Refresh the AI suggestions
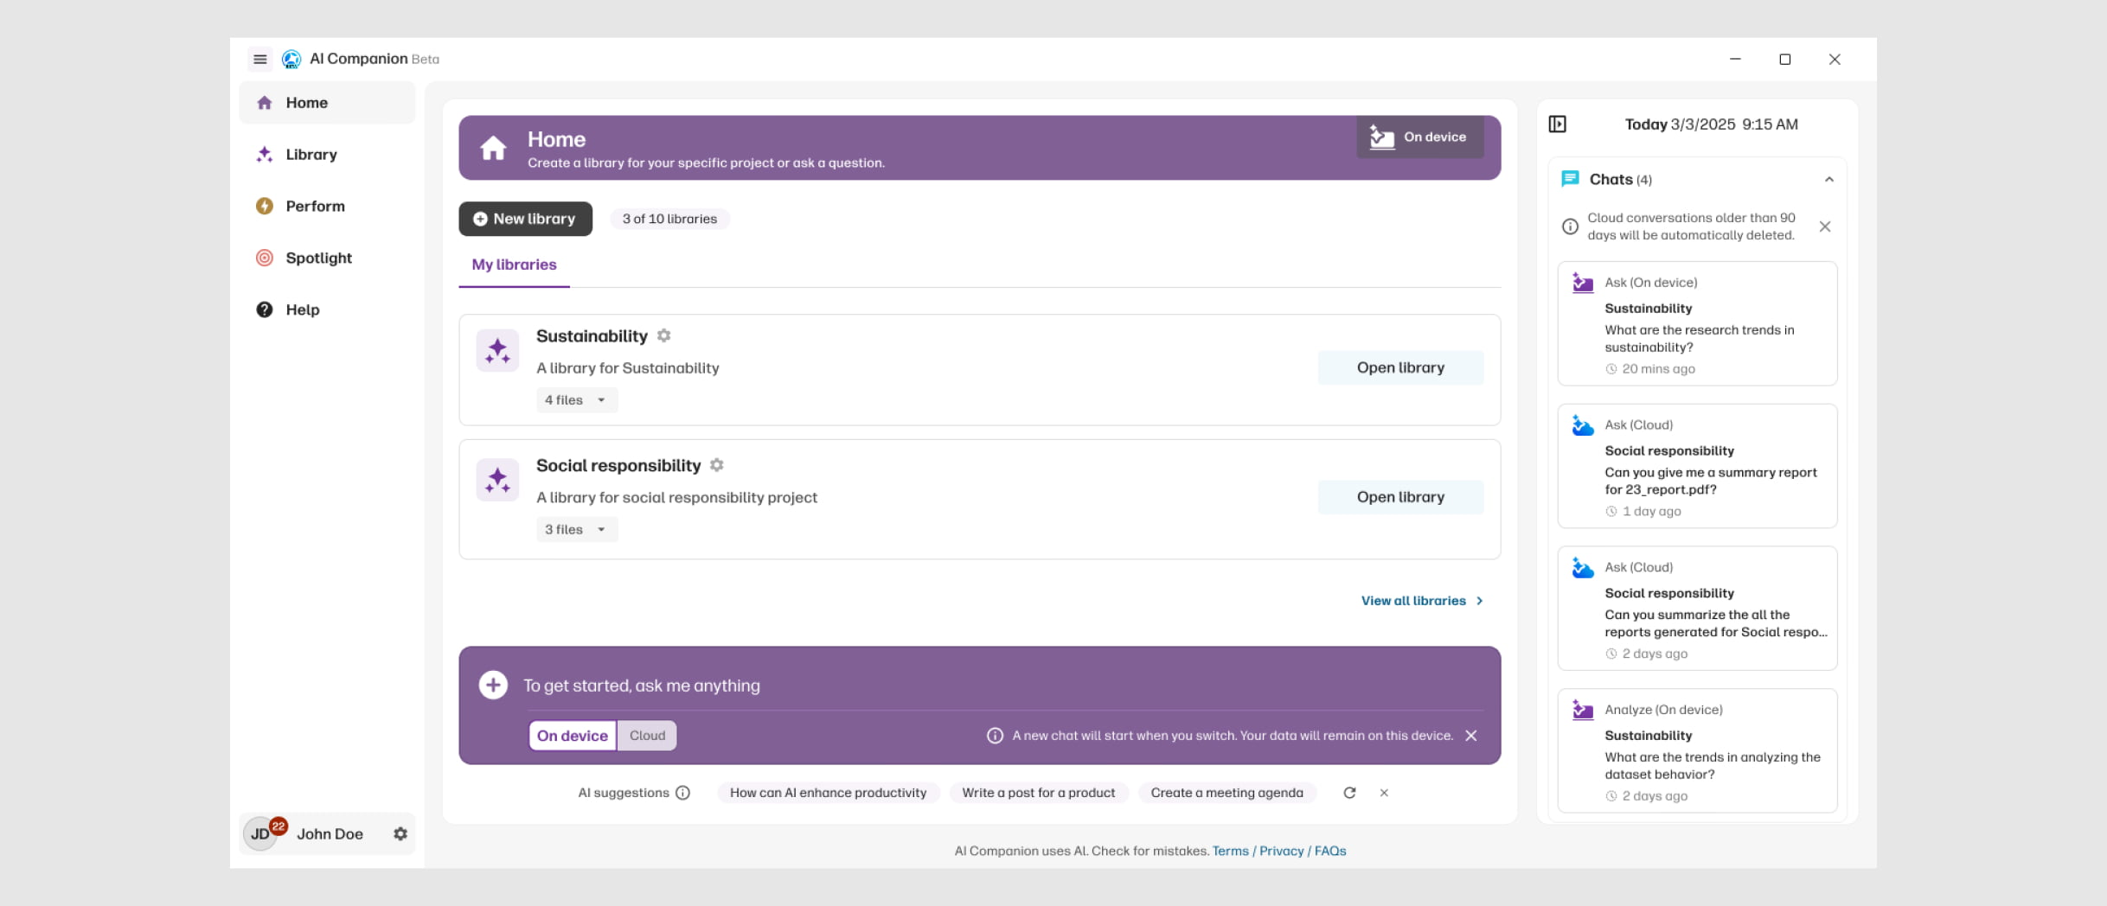This screenshot has width=2107, height=906. click(1349, 793)
